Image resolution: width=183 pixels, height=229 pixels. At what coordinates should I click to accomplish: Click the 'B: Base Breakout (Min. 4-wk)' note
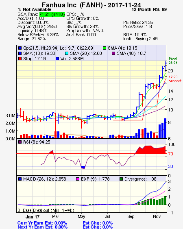pos(46,210)
